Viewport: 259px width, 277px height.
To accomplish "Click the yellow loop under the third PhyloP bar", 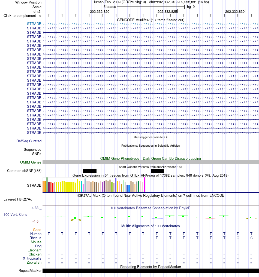I will (x=76, y=220).
